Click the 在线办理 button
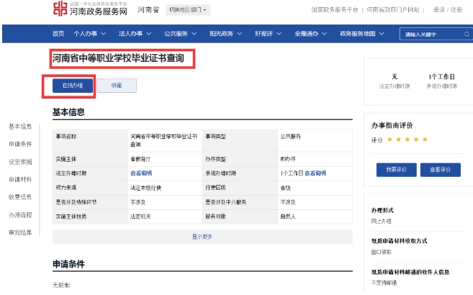This screenshot has height=295, width=473. pos(72,85)
